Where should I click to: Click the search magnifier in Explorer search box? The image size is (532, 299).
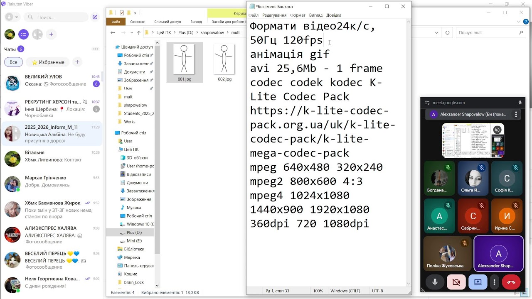[522, 32]
